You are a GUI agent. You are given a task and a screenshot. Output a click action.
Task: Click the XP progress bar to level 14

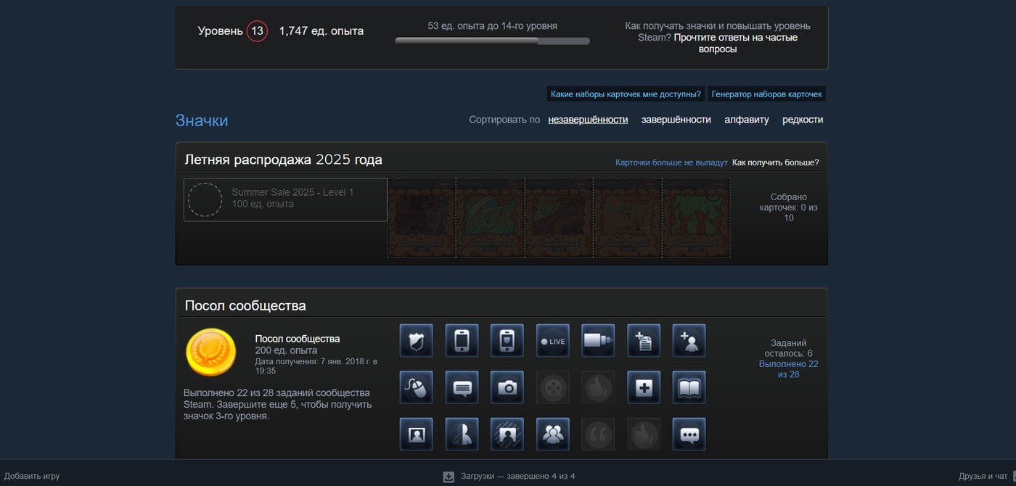[492, 41]
